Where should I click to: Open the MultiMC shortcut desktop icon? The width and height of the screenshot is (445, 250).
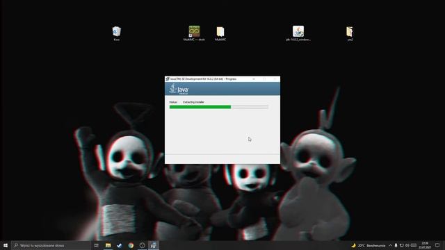pyautogui.click(x=194, y=33)
